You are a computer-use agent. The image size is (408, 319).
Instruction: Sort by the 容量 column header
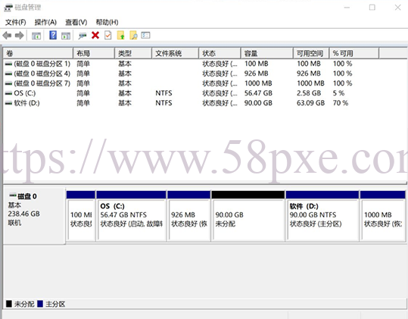pyautogui.click(x=267, y=53)
